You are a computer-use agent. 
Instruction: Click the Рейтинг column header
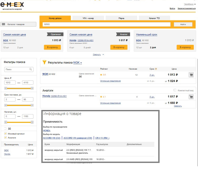[x=104, y=69]
